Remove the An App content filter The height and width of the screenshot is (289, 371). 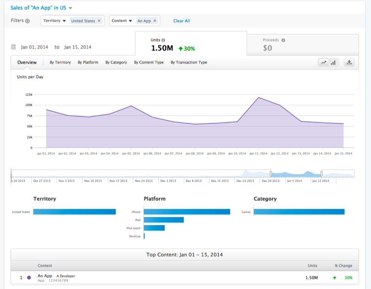pyautogui.click(x=155, y=21)
